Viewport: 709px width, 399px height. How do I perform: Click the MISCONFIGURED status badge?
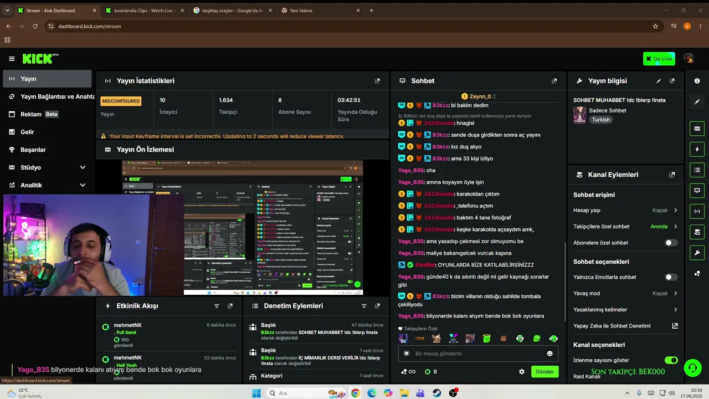tap(121, 101)
